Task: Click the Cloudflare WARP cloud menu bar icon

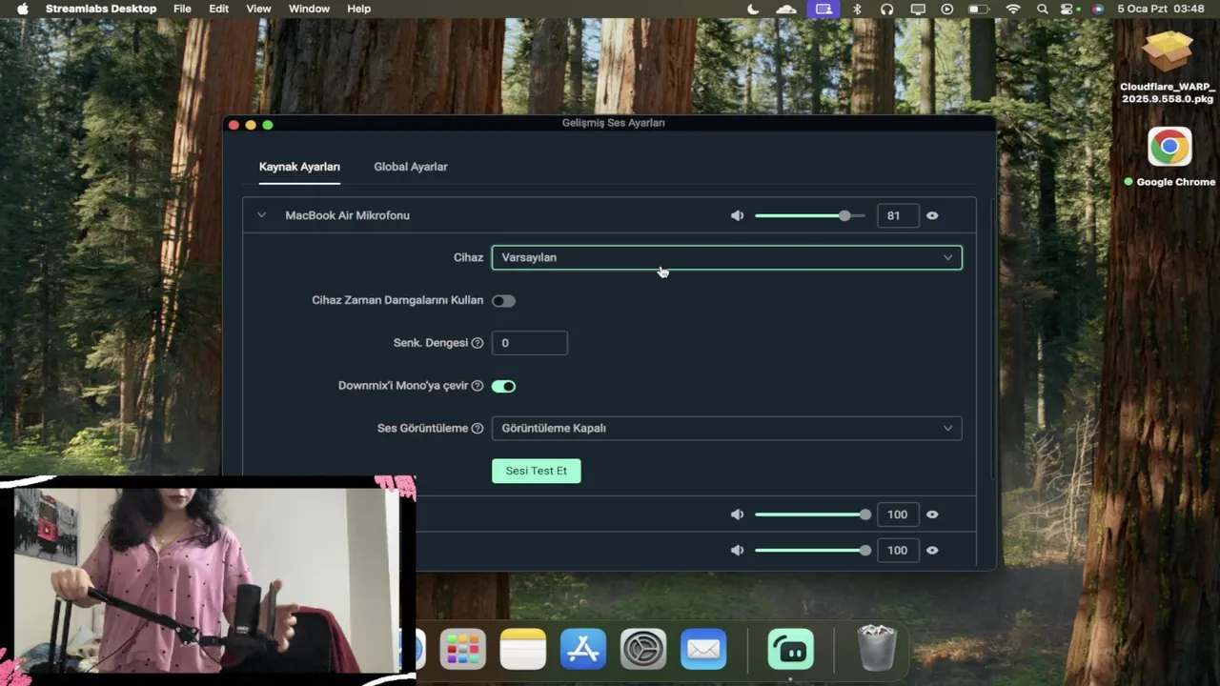Action: click(786, 9)
